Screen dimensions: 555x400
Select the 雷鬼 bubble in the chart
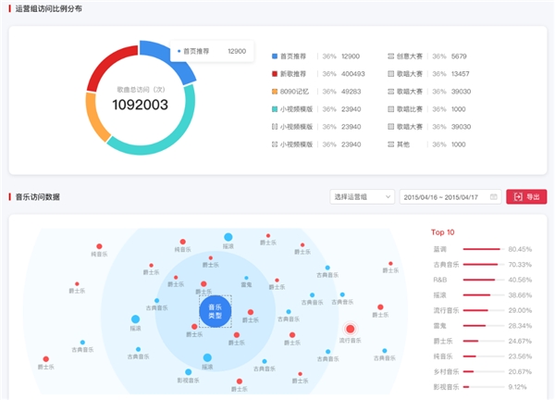[246, 278]
